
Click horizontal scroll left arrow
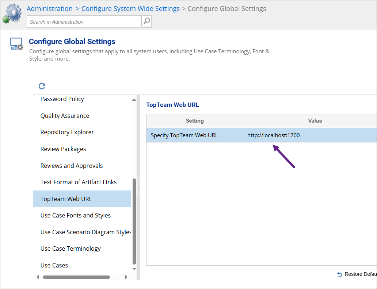[x=38, y=277]
